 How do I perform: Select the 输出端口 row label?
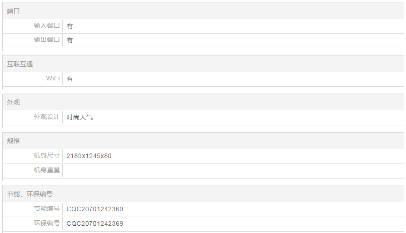point(47,40)
